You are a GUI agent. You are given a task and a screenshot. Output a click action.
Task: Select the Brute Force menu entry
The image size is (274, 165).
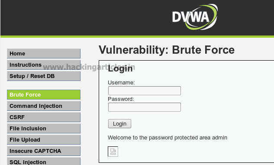pyautogui.click(x=44, y=95)
